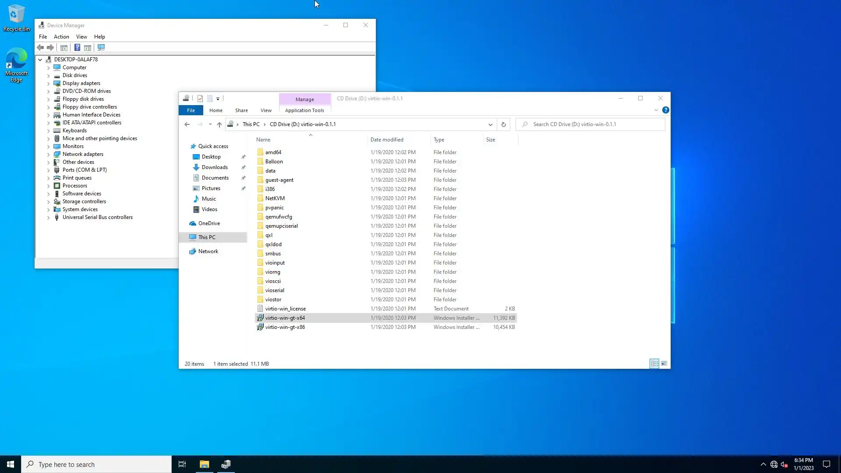Expand the Network adapters node
This screenshot has height=473, width=841.
pyautogui.click(x=49, y=154)
